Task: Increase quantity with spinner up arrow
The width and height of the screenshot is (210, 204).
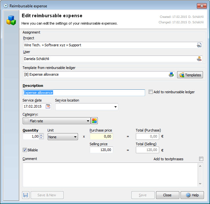Action: 41,135
